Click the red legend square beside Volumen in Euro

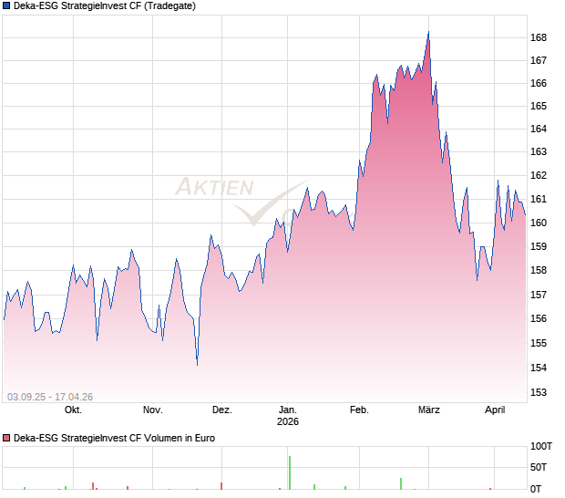(6, 438)
